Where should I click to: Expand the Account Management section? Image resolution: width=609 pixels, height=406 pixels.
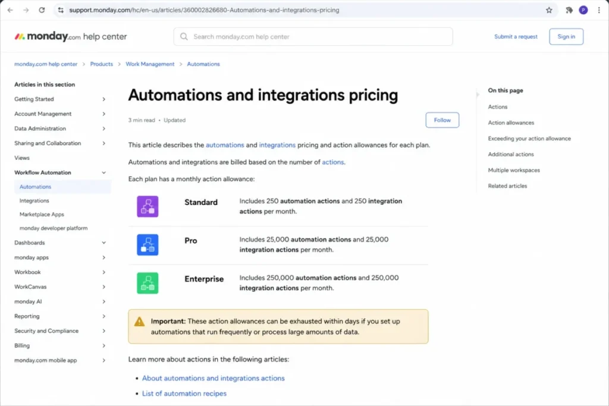coord(103,114)
